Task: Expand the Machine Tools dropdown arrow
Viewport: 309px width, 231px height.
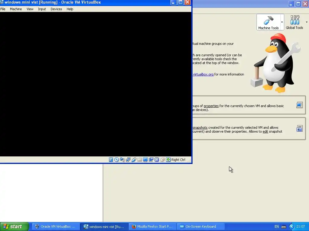Action: pos(282,22)
